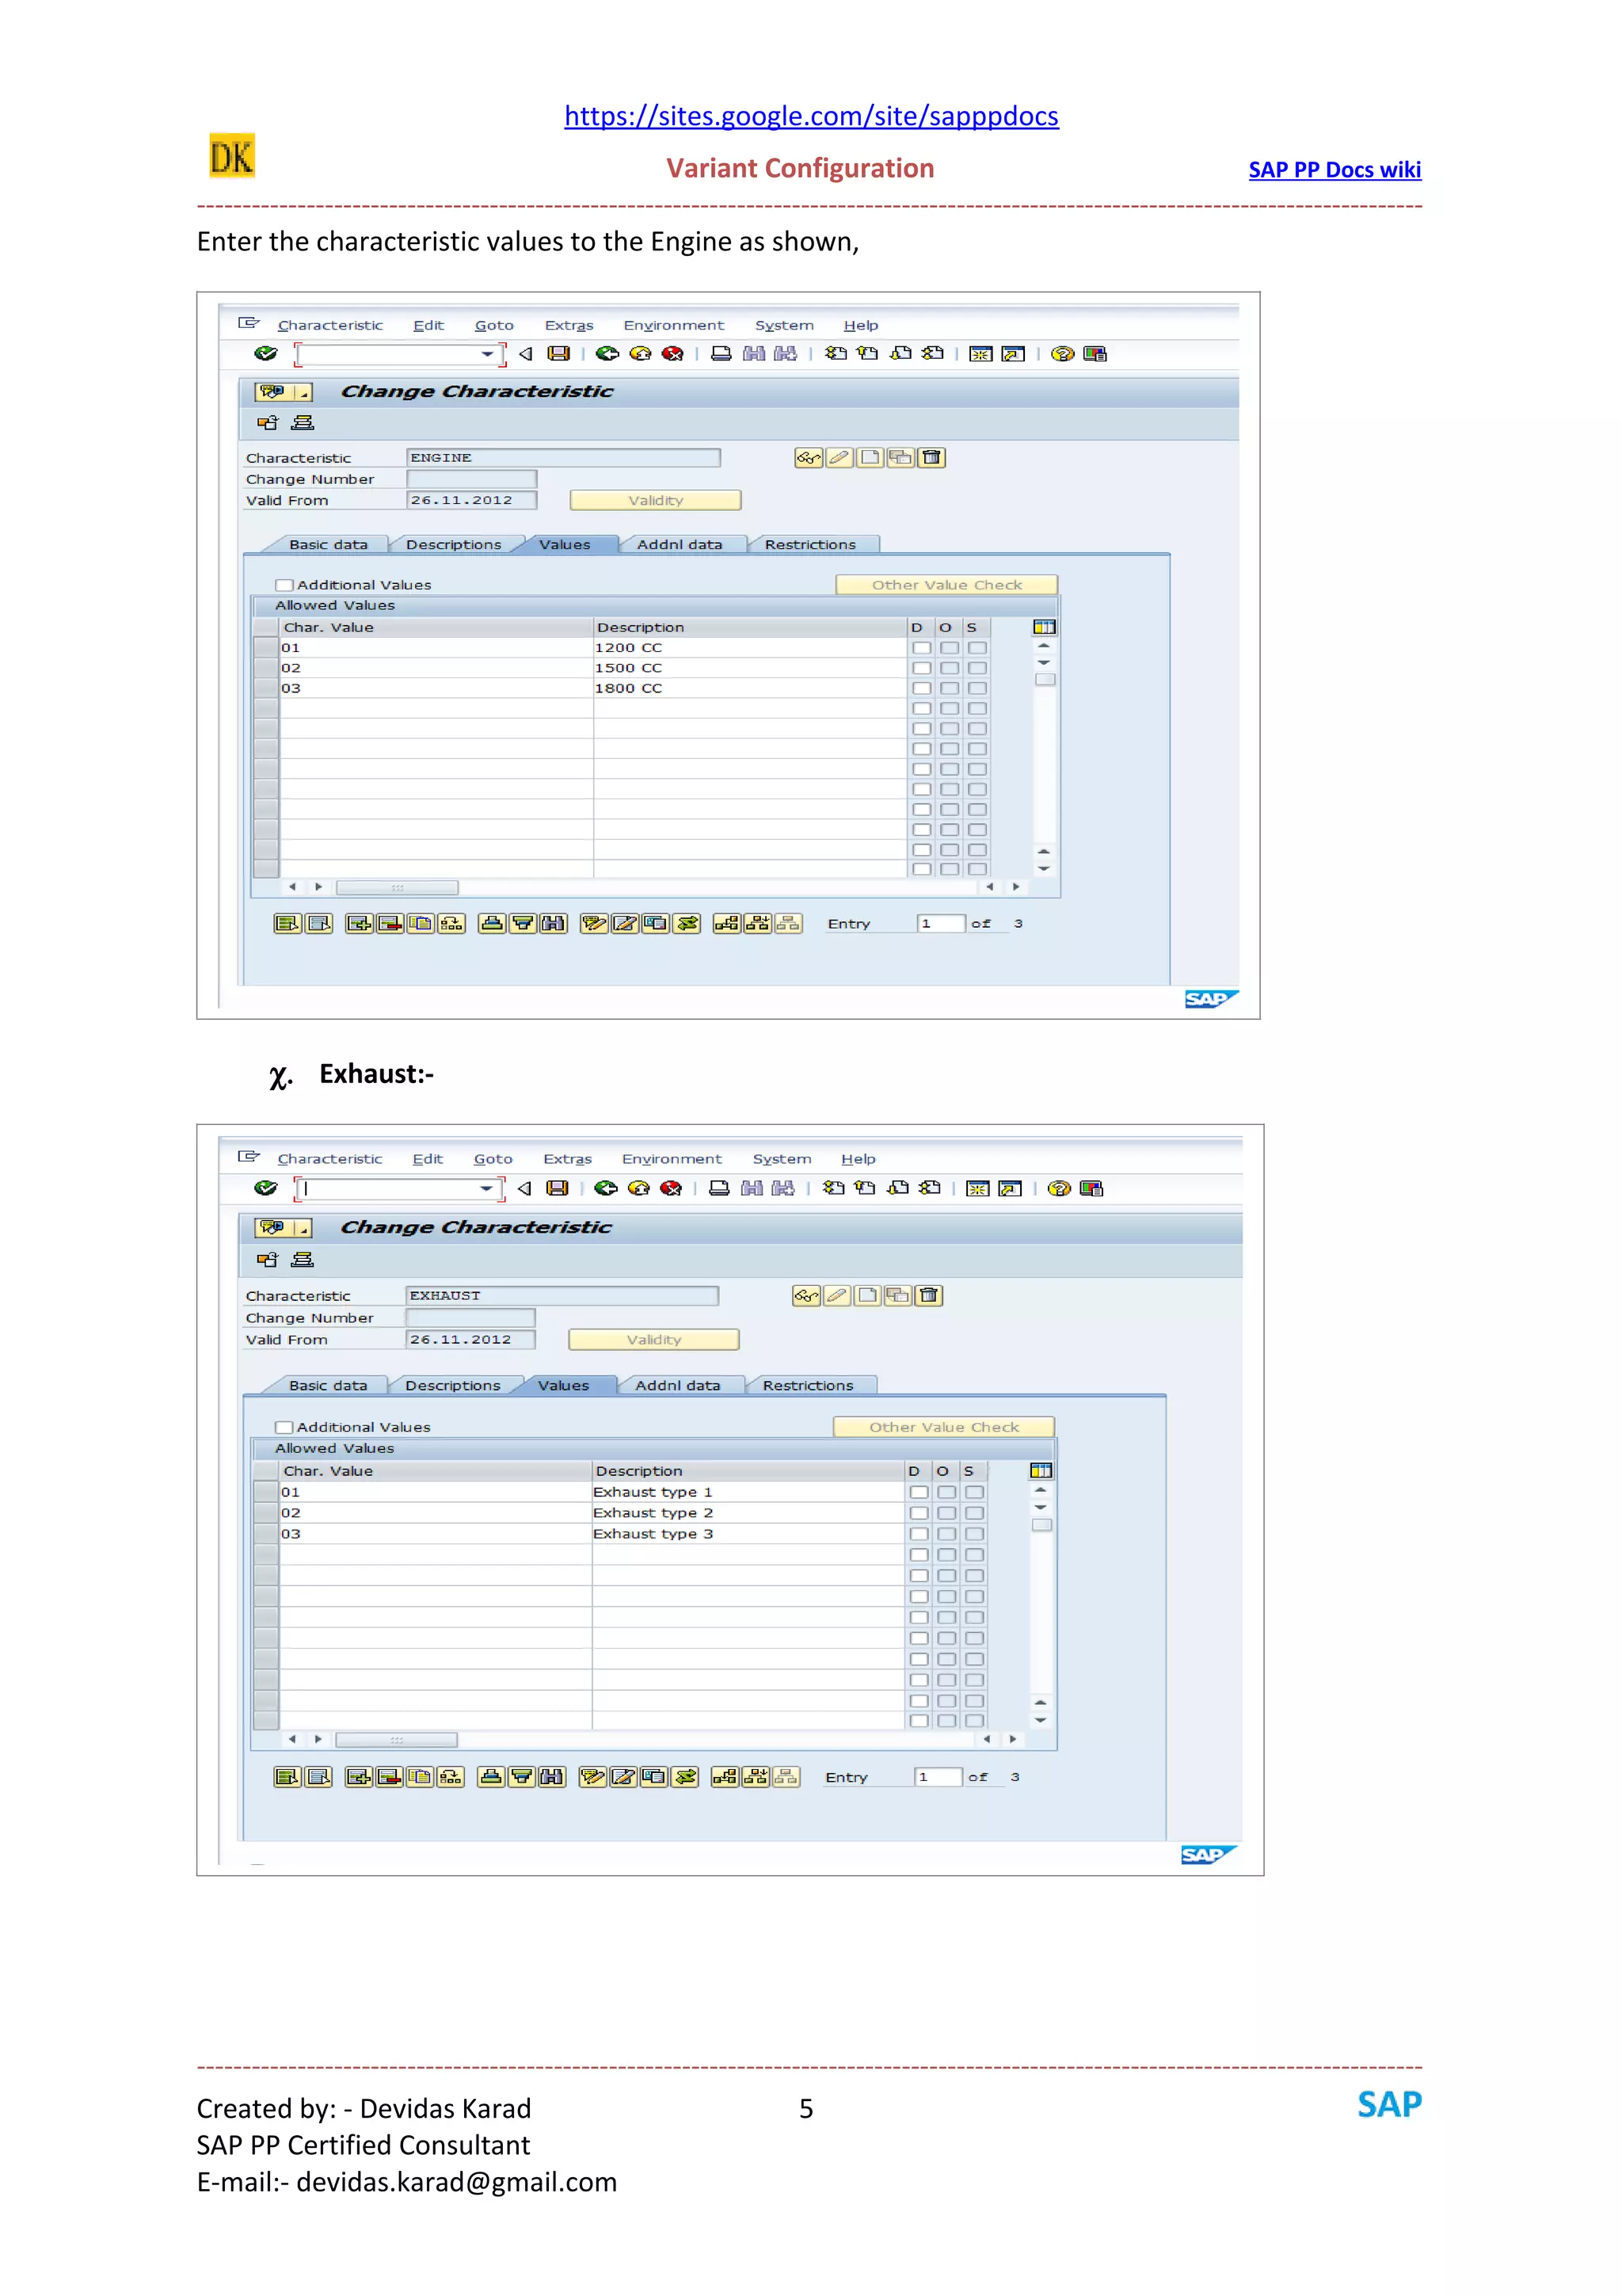Click the Change pencil icon beside ENGINE field
This screenshot has width=1622, height=2296.
[839, 458]
